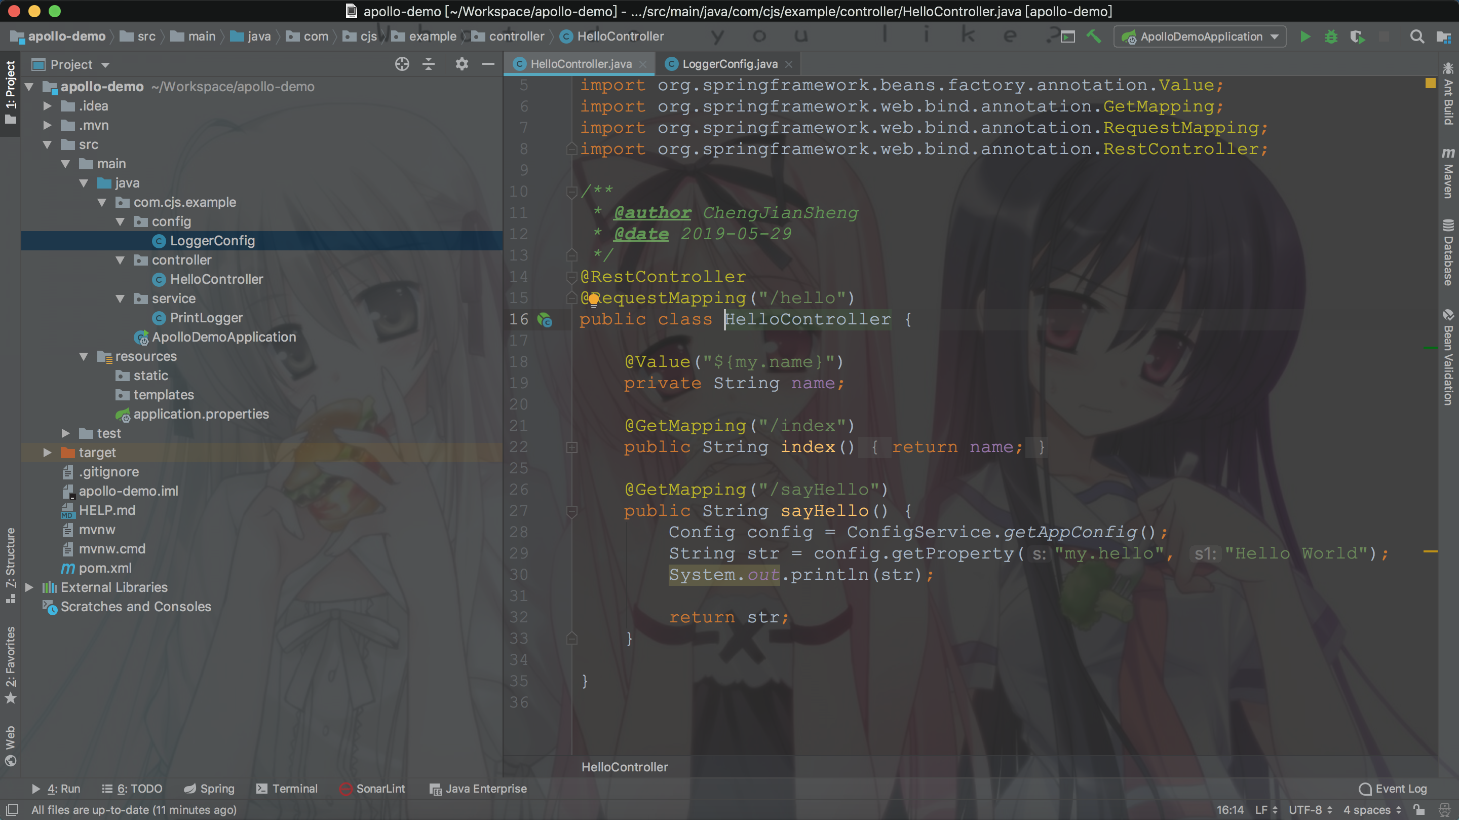Toggle tool window bars icon bottom-left

pos(12,810)
